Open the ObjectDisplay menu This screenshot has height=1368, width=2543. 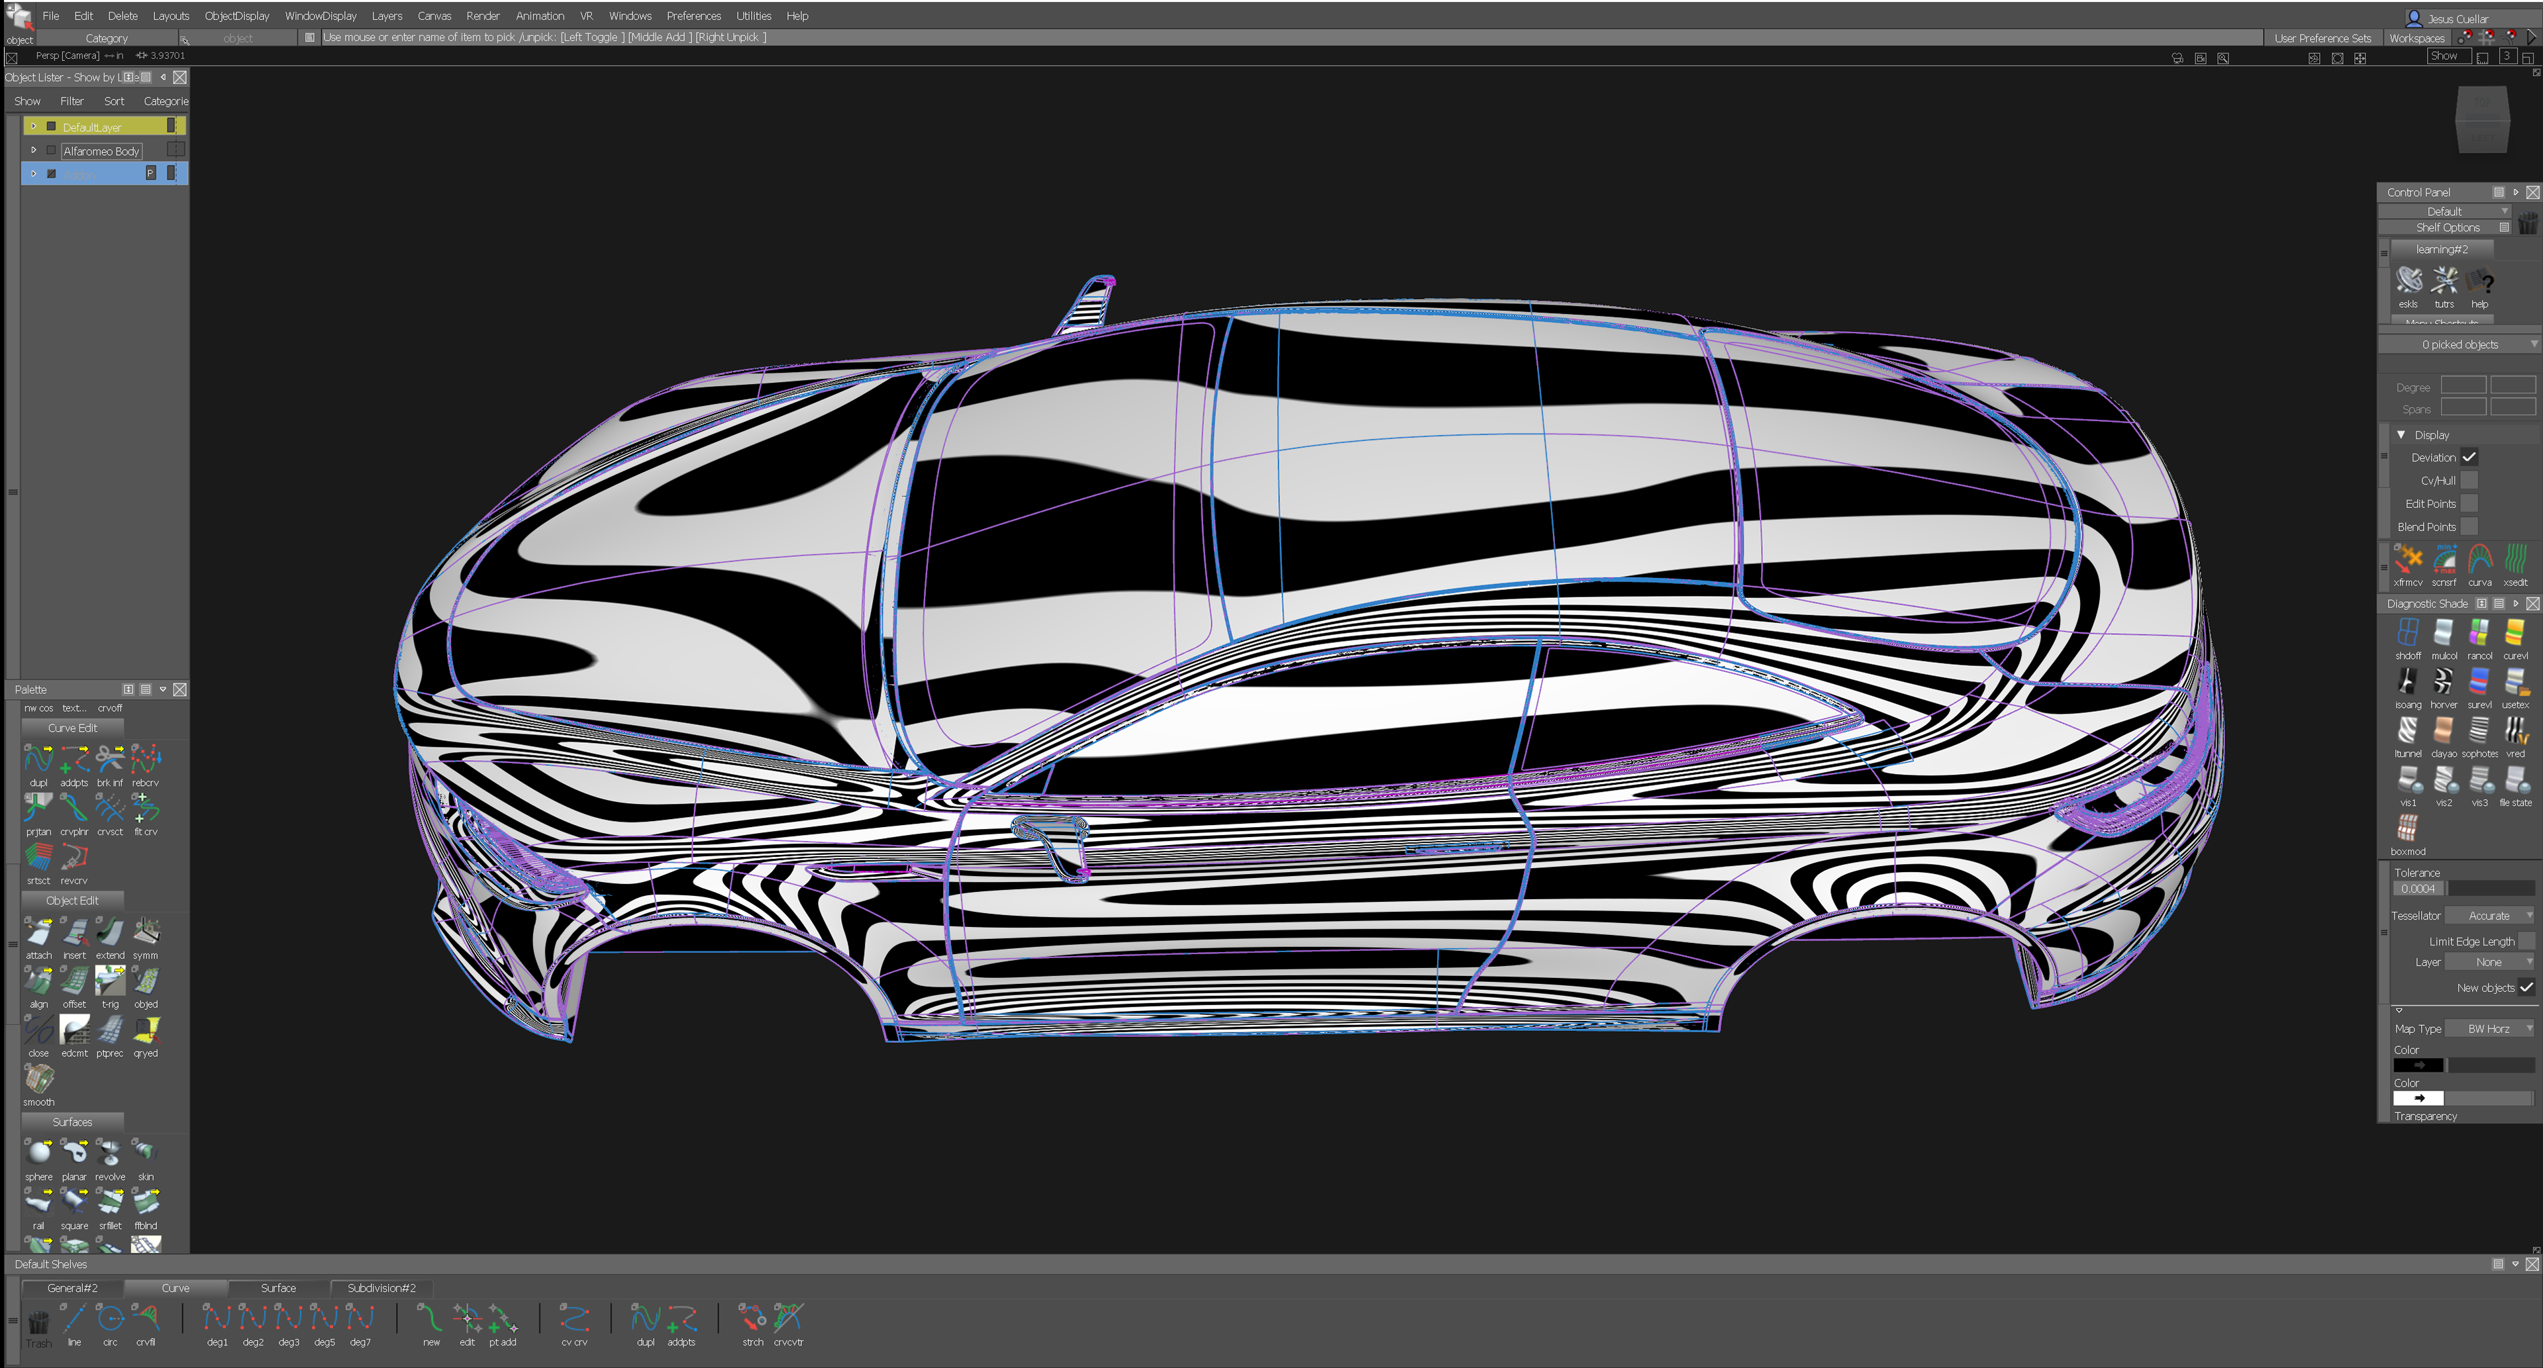(x=236, y=16)
